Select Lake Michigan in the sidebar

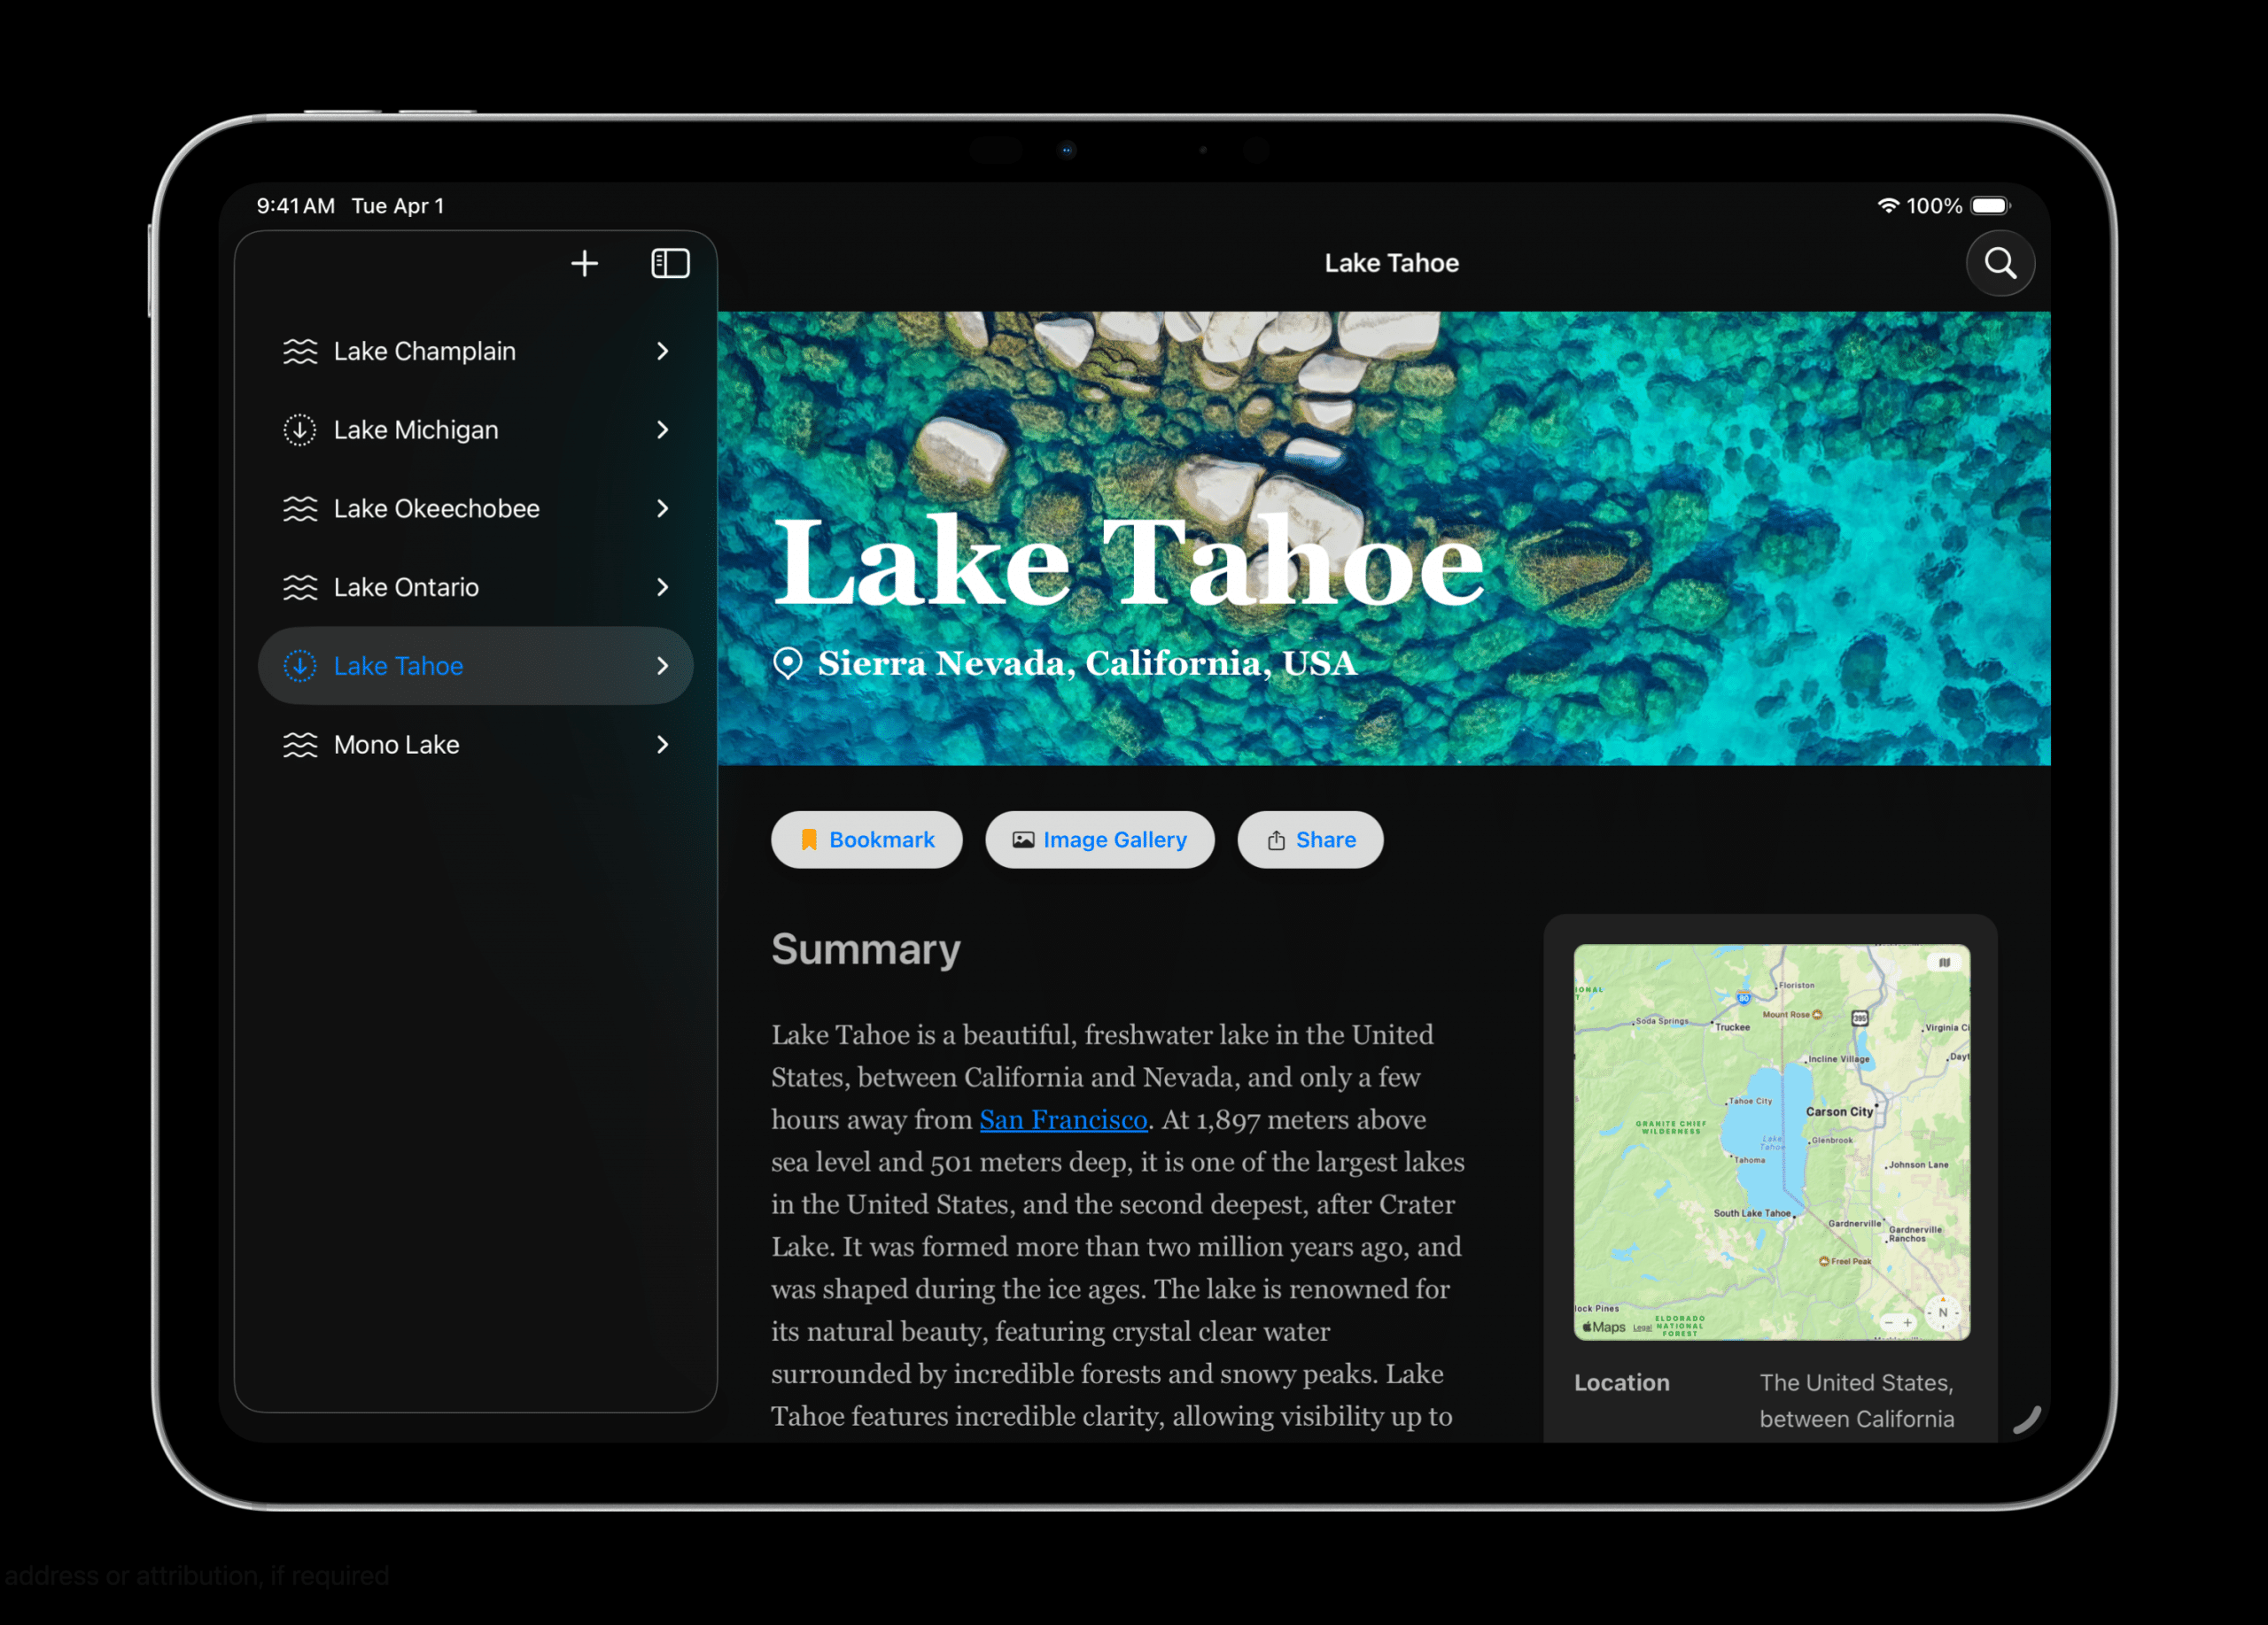[475, 429]
